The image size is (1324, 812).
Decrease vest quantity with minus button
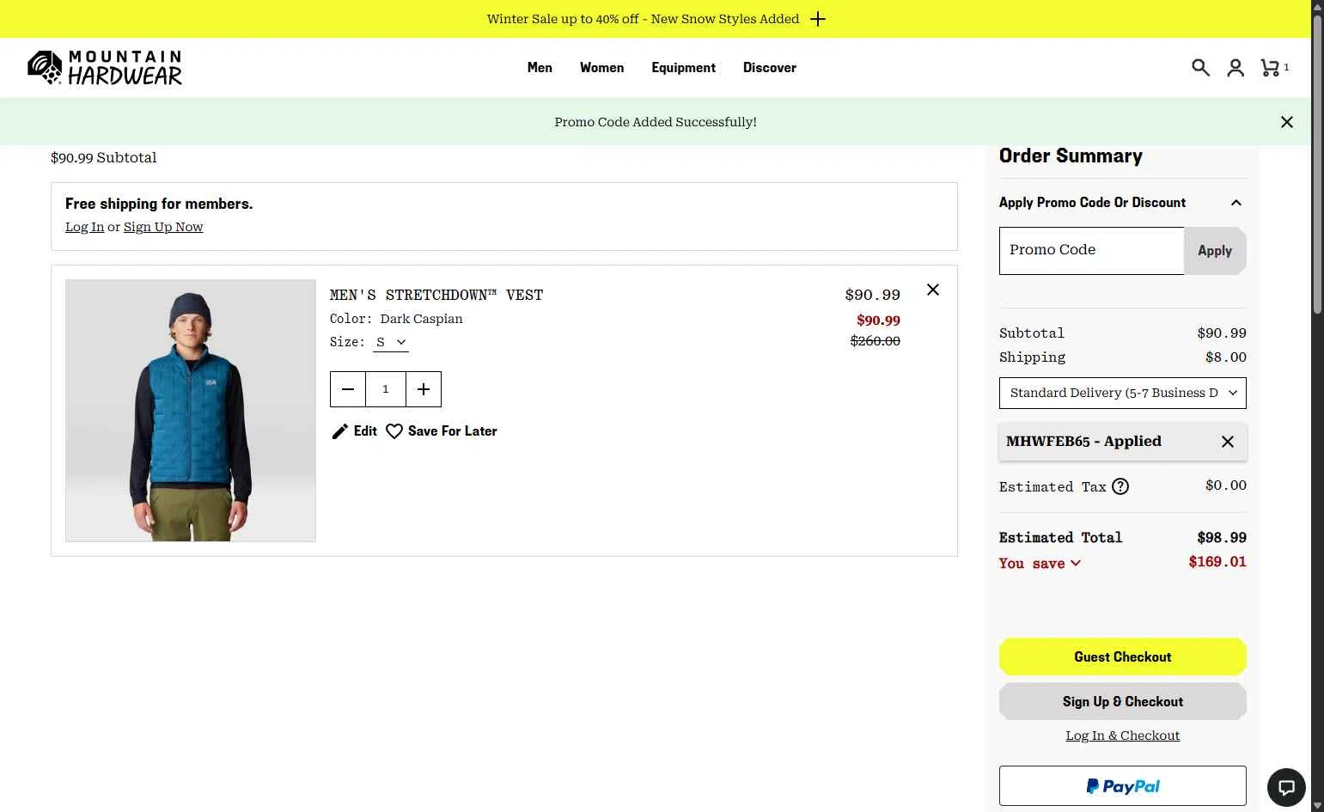pos(348,389)
